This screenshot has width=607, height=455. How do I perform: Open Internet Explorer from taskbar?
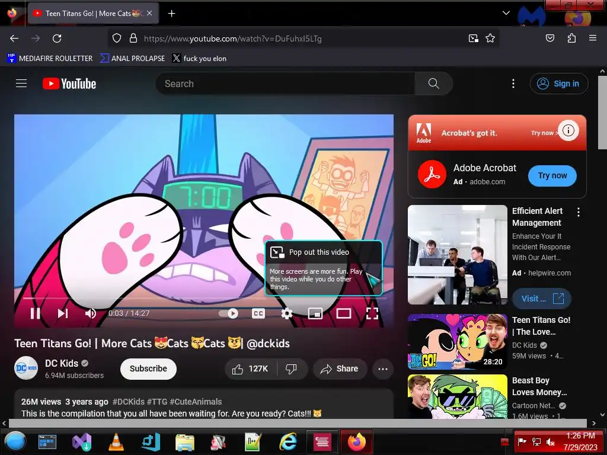(x=289, y=442)
